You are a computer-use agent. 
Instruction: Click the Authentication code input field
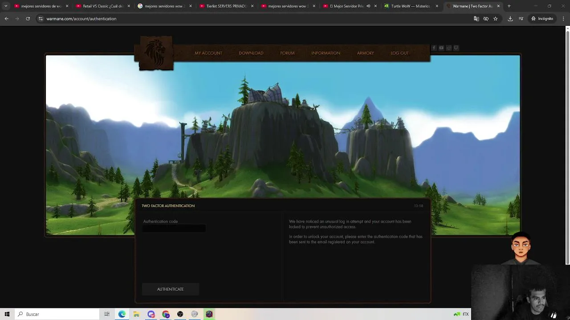(174, 228)
